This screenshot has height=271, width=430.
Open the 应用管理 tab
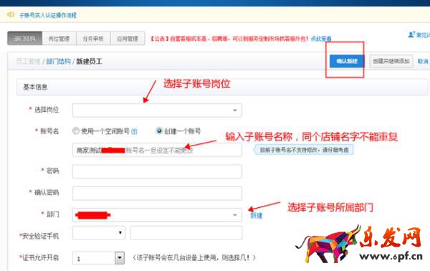[x=128, y=39]
